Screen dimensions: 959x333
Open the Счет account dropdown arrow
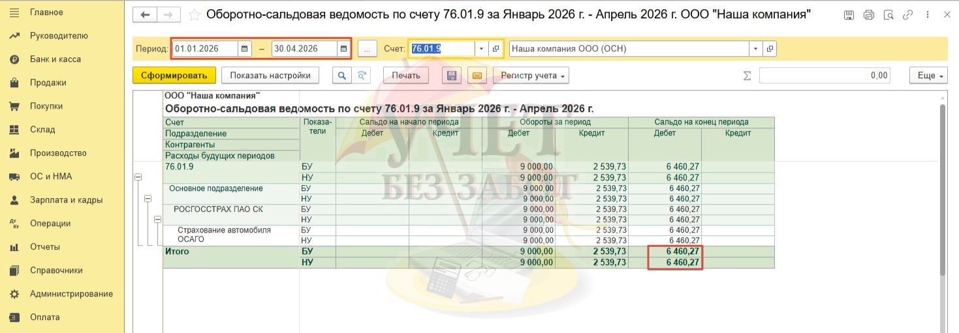(481, 49)
